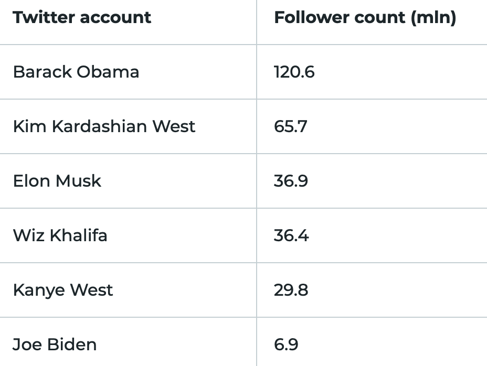Click the Joe Biden account name
The image size is (487, 366).
click(x=55, y=345)
